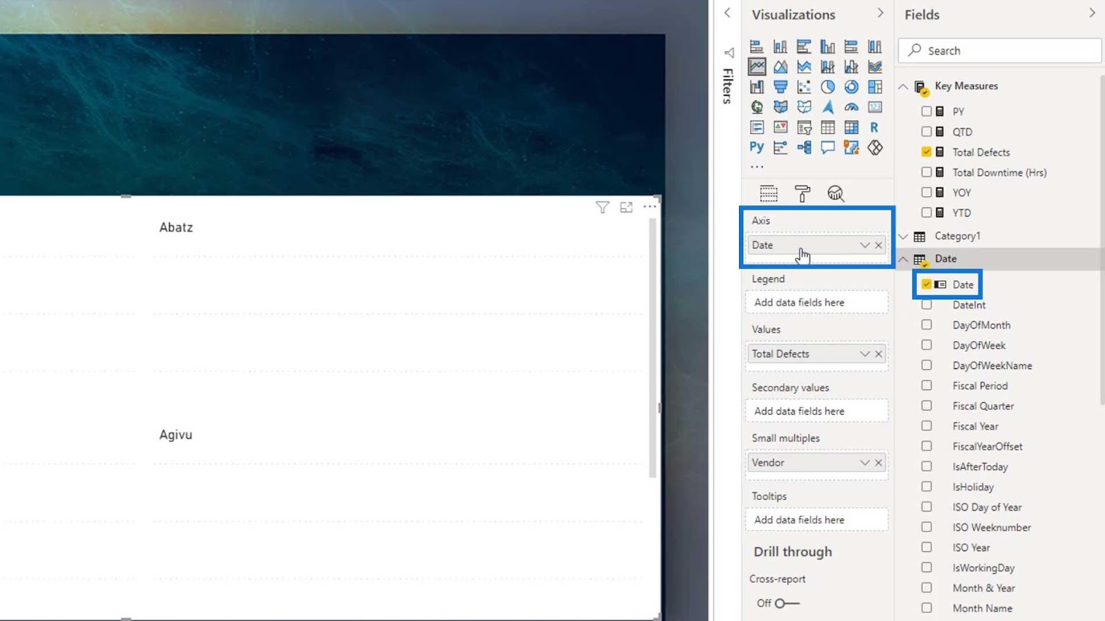Open the Total Defects values dropdown

[x=865, y=353]
